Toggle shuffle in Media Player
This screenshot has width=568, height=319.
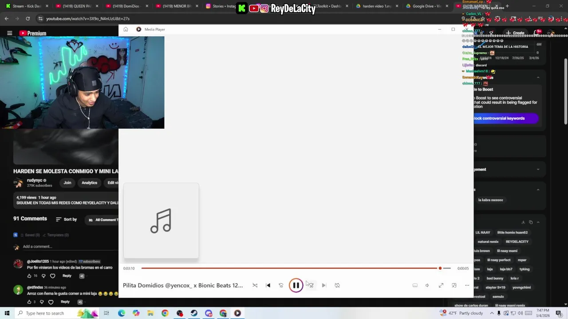(x=255, y=285)
